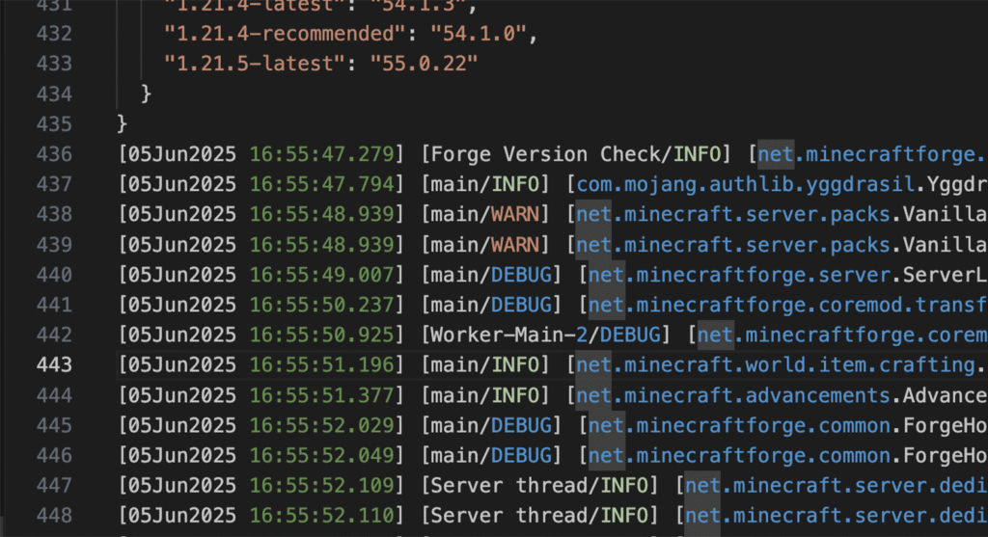Click net.minecraftforge.coremod.transf text on line 441

pos(787,306)
